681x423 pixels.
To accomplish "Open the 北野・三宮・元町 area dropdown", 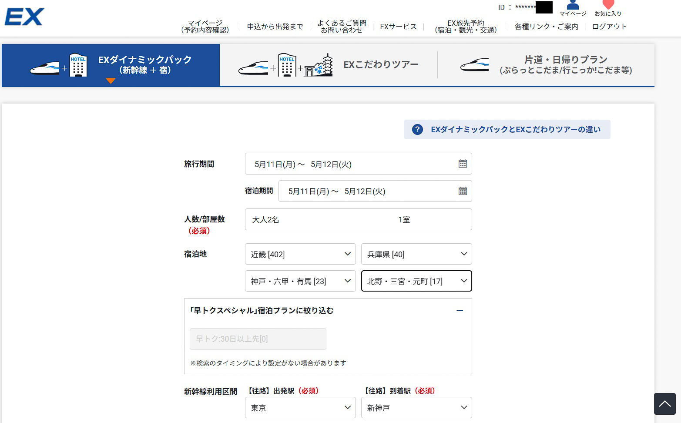I will (416, 281).
